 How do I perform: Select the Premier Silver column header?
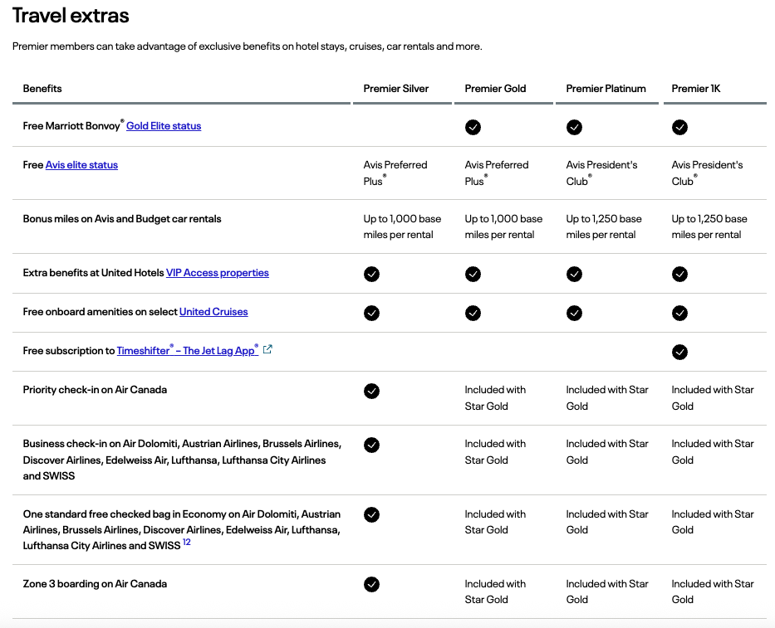coord(396,89)
